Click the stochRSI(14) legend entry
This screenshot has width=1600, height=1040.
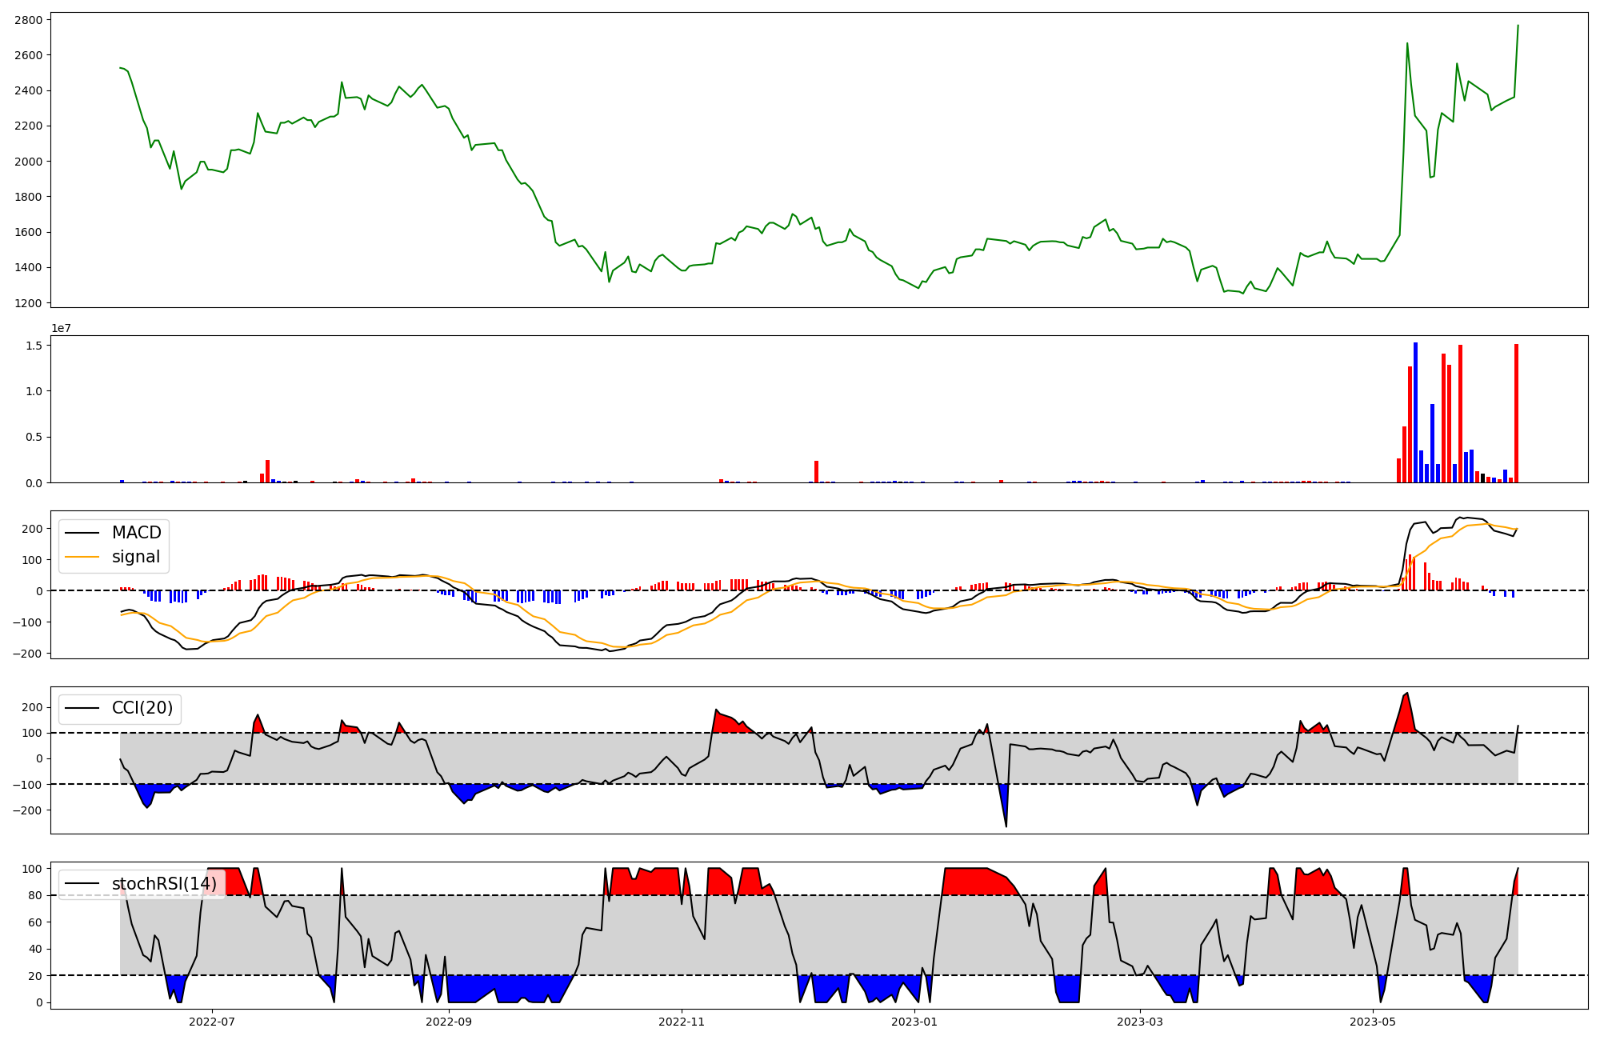164,884
